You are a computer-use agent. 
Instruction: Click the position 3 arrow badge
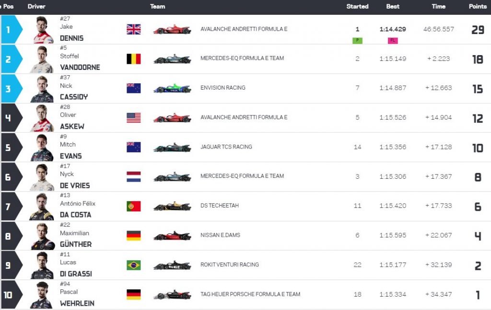12,89
